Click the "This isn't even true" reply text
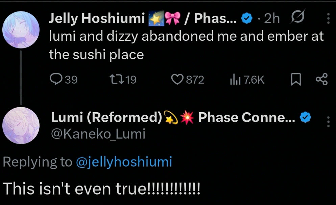Viewport: 336px width, 205px height. click(101, 188)
